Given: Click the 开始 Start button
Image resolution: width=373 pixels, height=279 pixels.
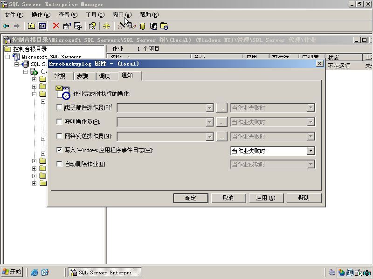Looking at the screenshot, I should 12,272.
